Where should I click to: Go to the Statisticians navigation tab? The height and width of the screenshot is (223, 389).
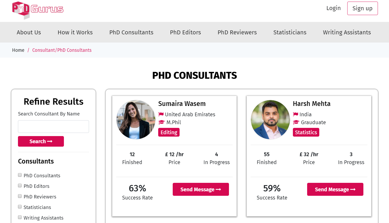point(290,32)
